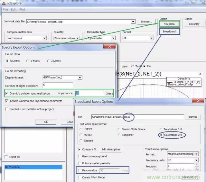Viewport: 206px width, 182px height.
Task: Enable the Renormalize checkbox
Action: 80,170
